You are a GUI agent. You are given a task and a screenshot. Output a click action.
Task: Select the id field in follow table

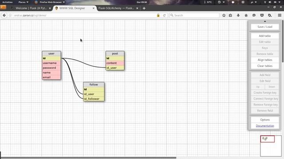(94, 89)
